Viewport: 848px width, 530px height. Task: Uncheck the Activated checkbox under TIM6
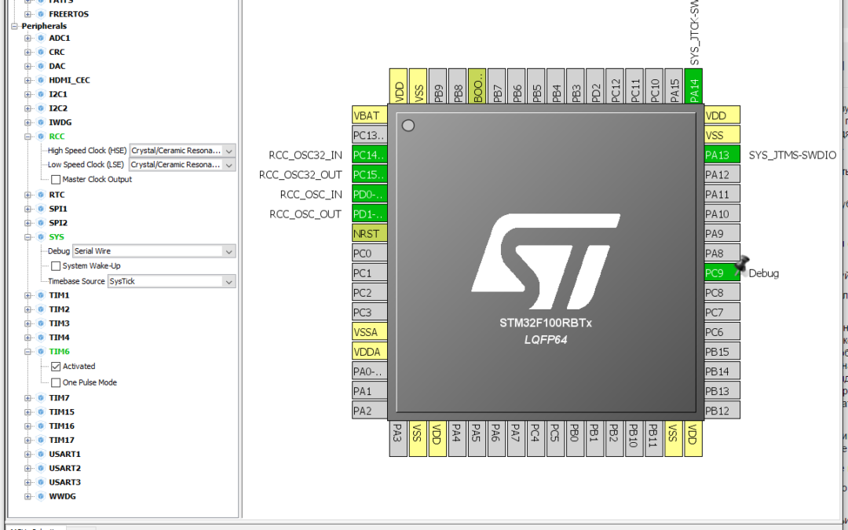click(x=56, y=366)
